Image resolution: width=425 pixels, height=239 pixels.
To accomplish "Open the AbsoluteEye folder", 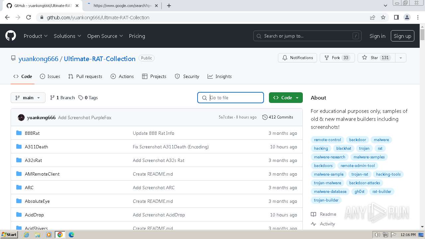I will [37, 201].
